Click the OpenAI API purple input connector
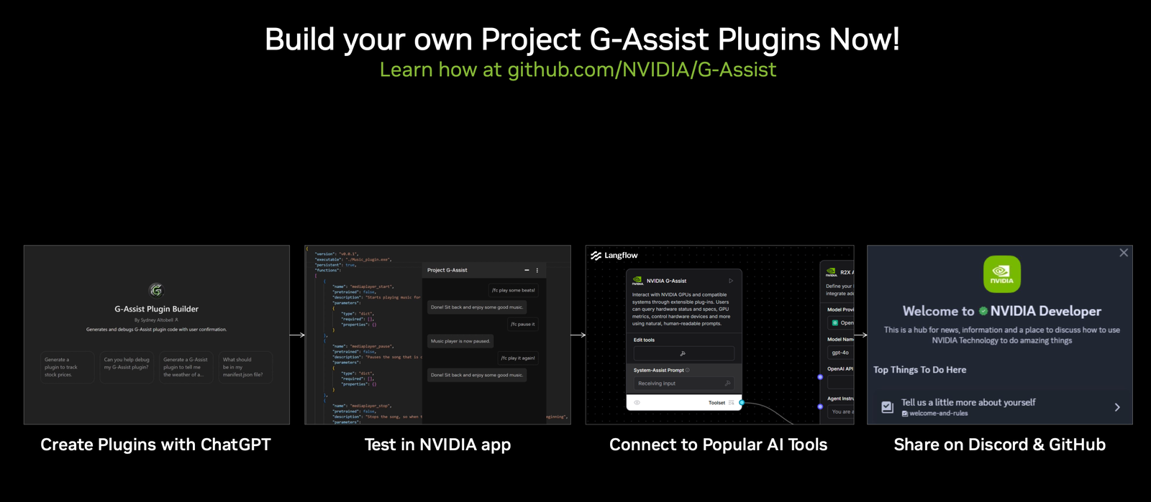The image size is (1151, 502). 820,377
